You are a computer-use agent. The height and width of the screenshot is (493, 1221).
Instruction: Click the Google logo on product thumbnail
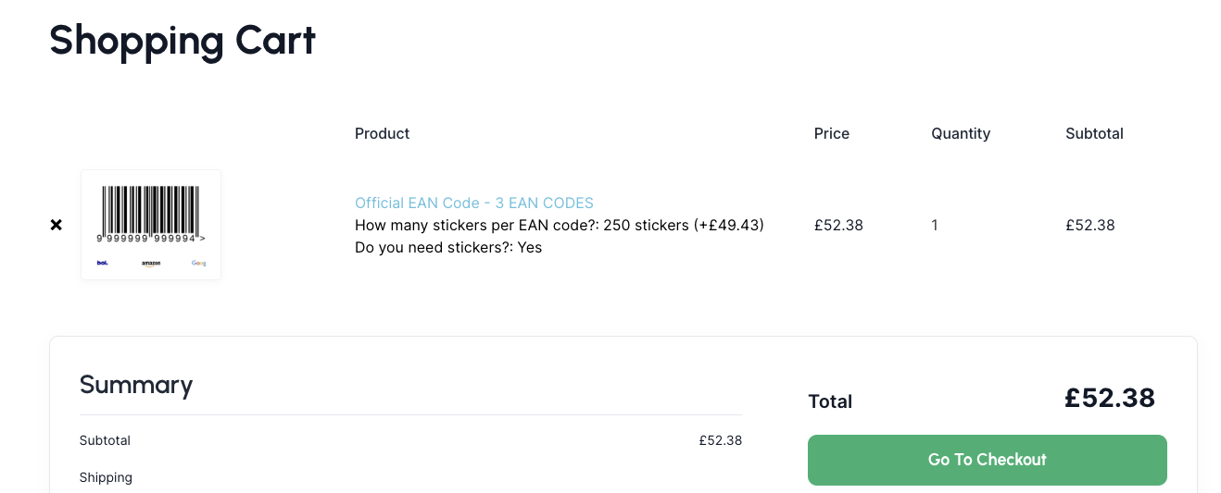198,263
